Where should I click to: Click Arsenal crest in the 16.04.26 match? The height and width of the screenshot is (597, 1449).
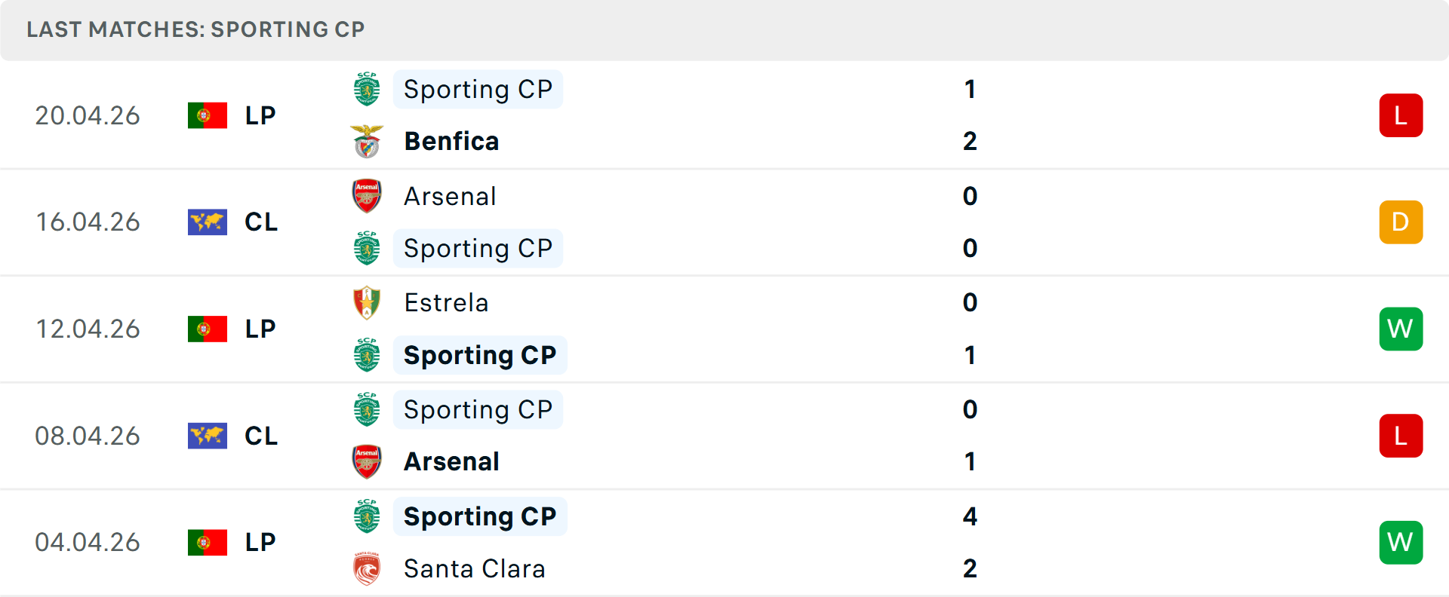(x=367, y=196)
